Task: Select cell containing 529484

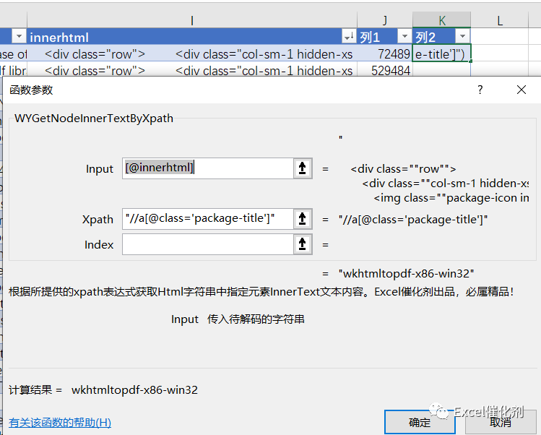Action: click(385, 70)
